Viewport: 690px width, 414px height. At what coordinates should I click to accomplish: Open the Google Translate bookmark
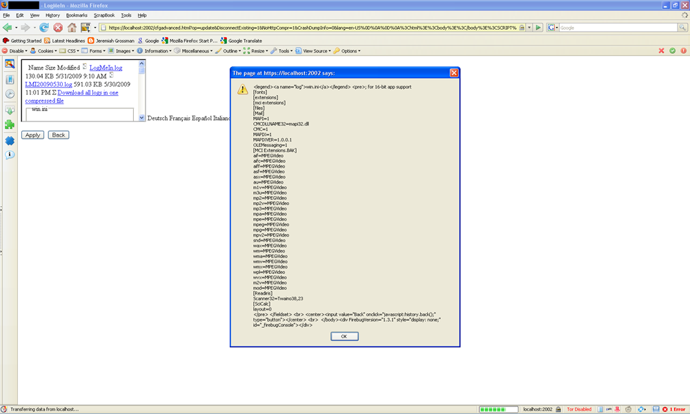(x=241, y=41)
